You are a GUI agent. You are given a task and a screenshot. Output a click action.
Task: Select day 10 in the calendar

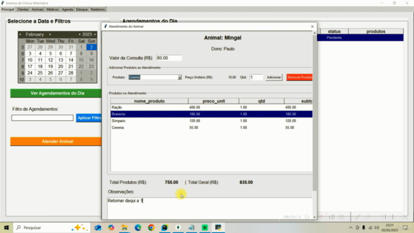coord(30,60)
